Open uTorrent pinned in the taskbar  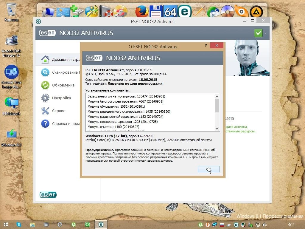tap(74, 225)
